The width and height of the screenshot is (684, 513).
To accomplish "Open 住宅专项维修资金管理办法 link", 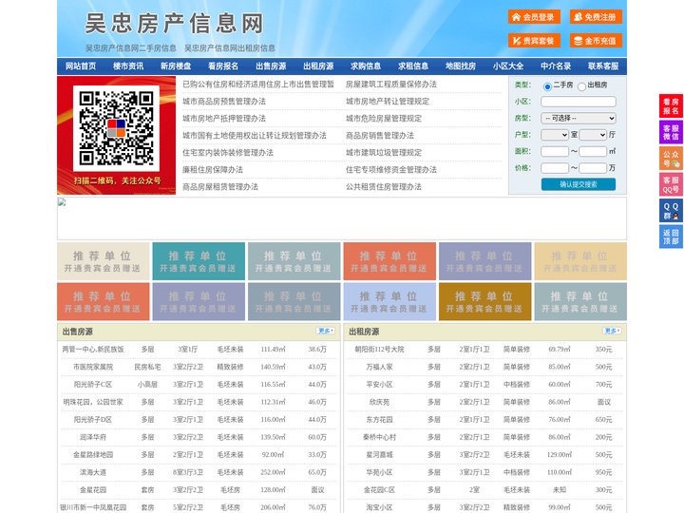I will click(391, 170).
